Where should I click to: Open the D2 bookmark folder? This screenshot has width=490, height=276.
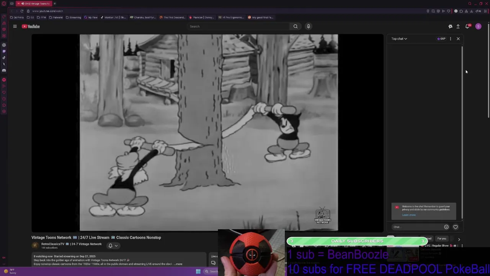[x=30, y=17]
